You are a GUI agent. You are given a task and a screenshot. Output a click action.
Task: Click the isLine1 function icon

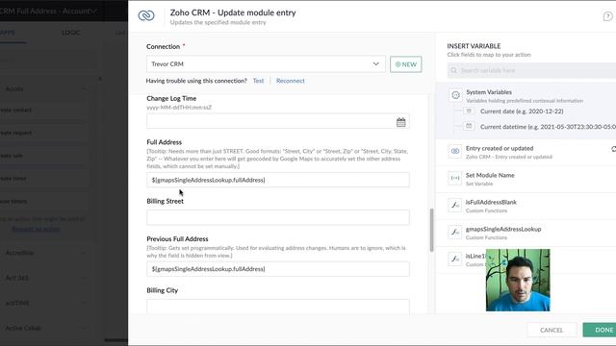click(455, 259)
